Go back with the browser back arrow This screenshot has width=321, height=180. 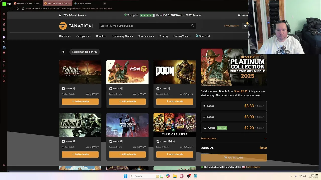click(10, 8)
